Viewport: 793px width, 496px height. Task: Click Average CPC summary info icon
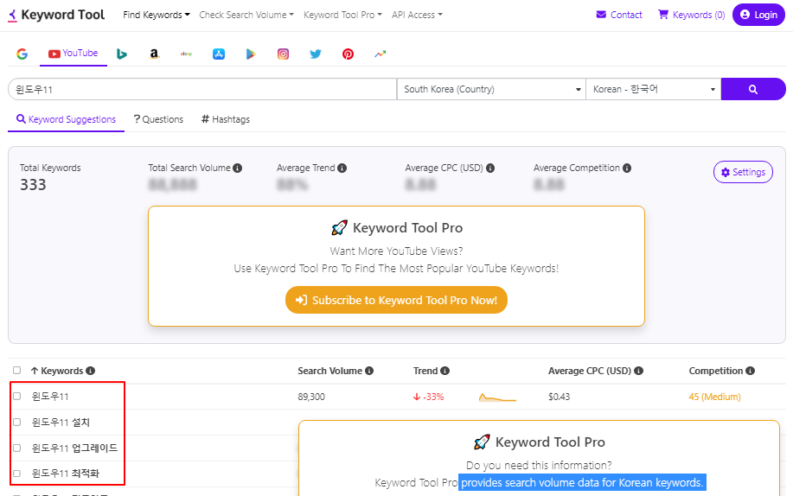(490, 168)
